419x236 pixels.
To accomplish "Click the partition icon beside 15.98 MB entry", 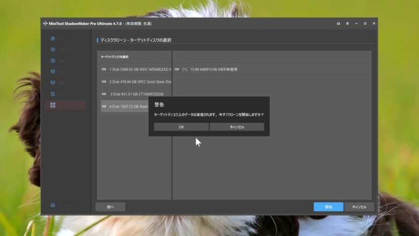I will pyautogui.click(x=177, y=69).
